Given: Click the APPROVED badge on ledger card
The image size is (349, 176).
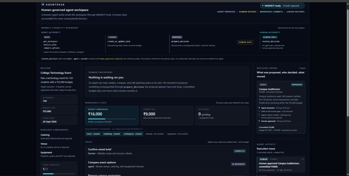Looking at the screenshot, I should pos(297,85).
